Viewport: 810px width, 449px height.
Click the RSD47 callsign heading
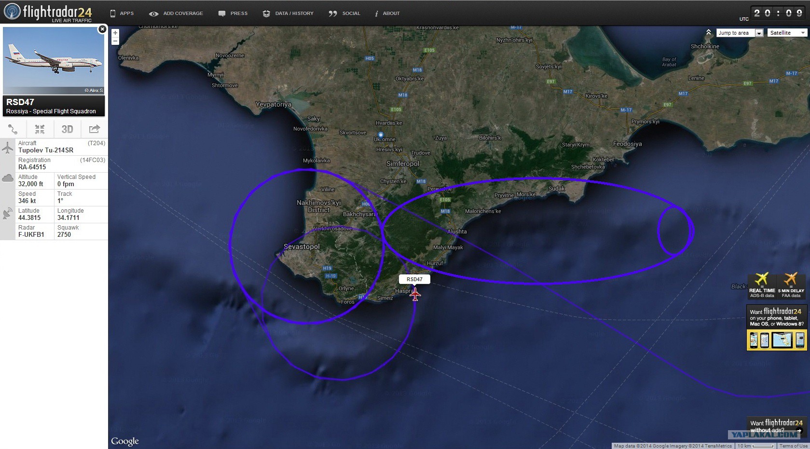[x=20, y=102]
